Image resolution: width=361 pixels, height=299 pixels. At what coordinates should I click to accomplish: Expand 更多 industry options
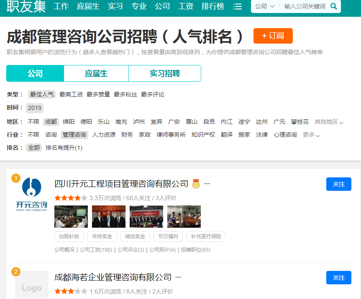[311, 135]
